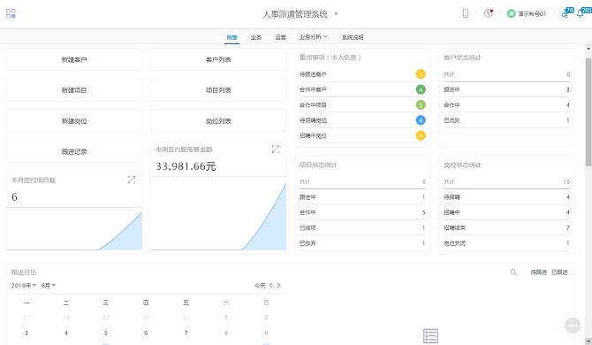Open the 跟进记录 button
This screenshot has width=592, height=345.
[74, 151]
